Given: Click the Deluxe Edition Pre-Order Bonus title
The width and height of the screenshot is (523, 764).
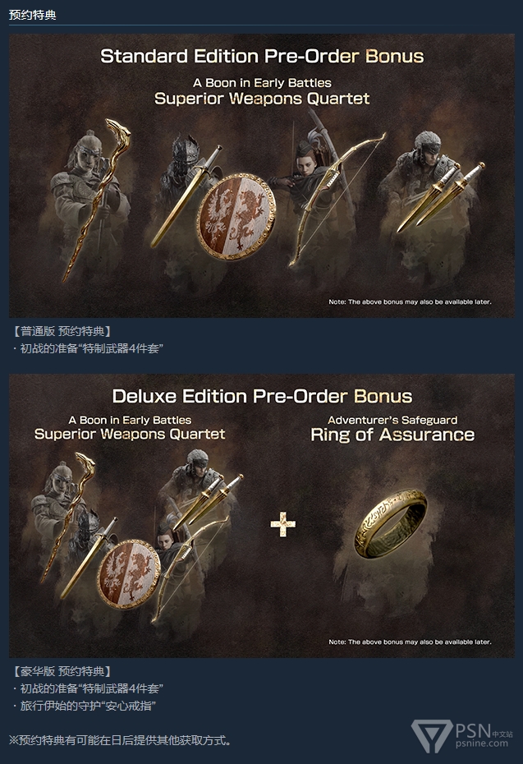Looking at the screenshot, I should click(262, 396).
